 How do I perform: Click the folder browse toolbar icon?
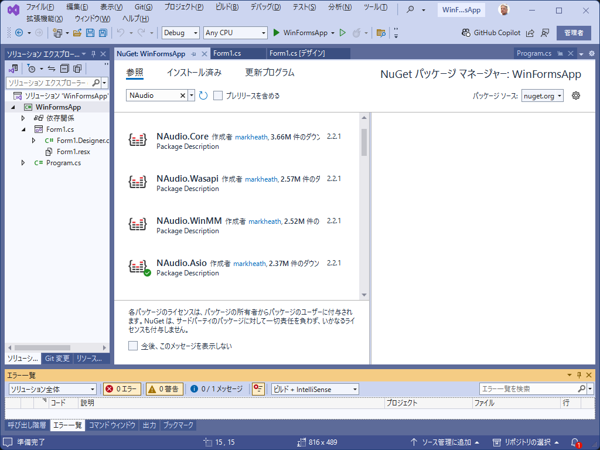point(381,33)
